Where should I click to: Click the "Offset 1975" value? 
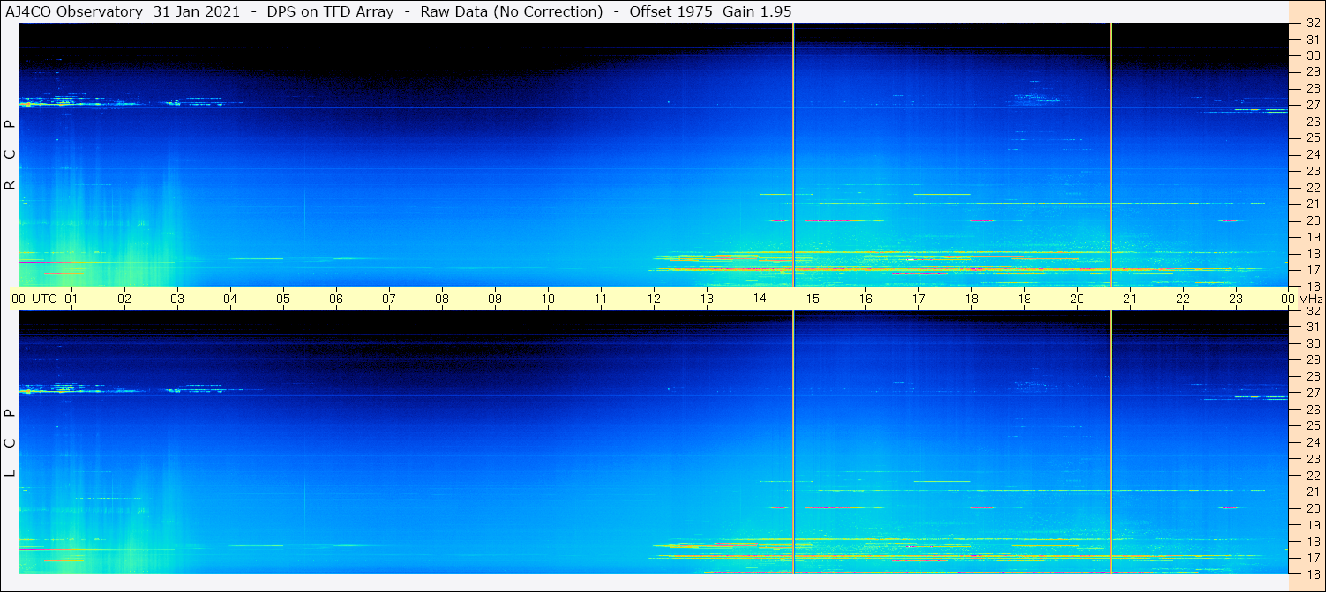[671, 11]
